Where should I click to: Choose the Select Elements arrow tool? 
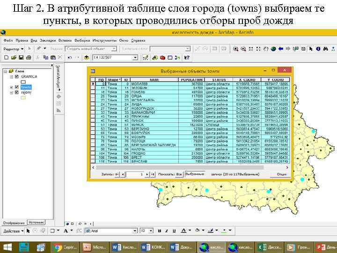point(29,231)
